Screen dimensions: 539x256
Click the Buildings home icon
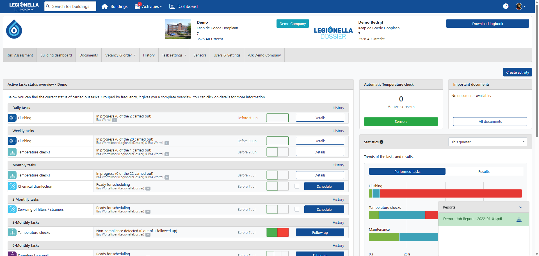(105, 6)
